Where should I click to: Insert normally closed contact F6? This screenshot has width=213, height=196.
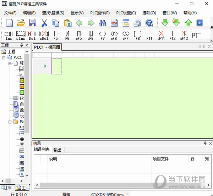67,36
